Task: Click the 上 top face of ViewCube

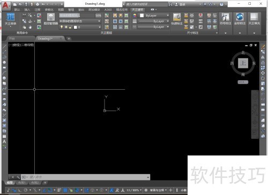Action: 243,63
